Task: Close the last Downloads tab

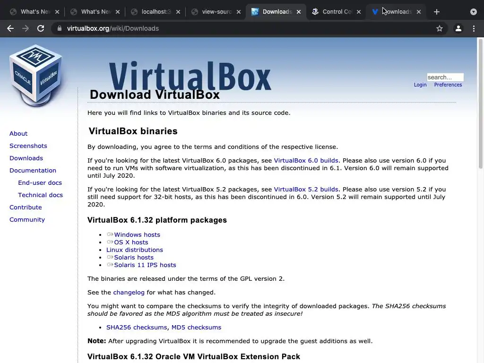Action: click(x=419, y=12)
